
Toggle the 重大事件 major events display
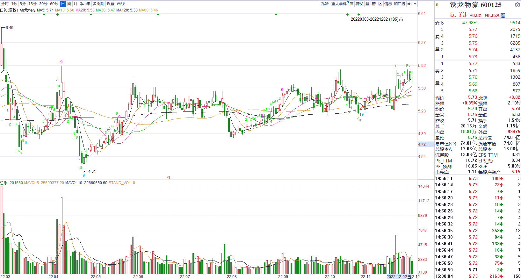click(x=339, y=4)
